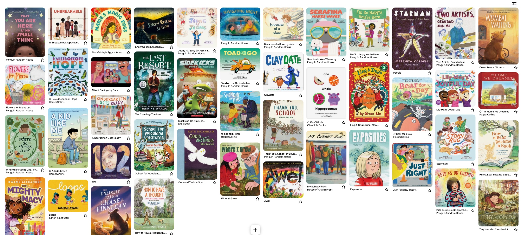Open Wombat Waiting cover image

point(498,36)
